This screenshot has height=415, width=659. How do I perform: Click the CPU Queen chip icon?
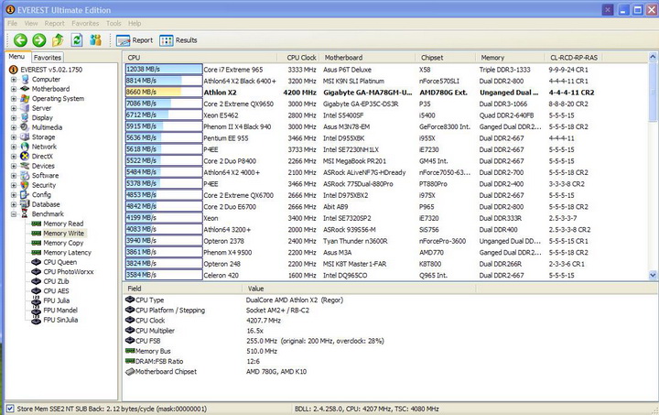click(37, 262)
